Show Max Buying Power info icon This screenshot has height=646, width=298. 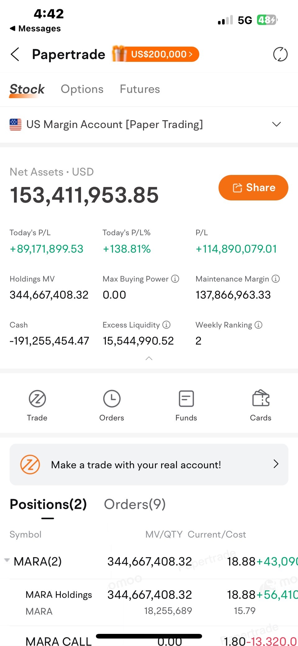[175, 279]
